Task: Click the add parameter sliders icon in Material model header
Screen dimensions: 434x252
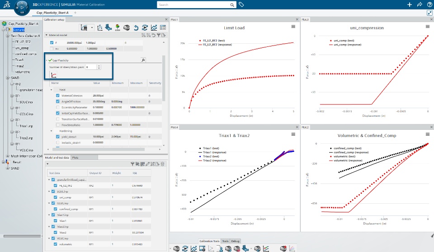Action: pyautogui.click(x=143, y=35)
